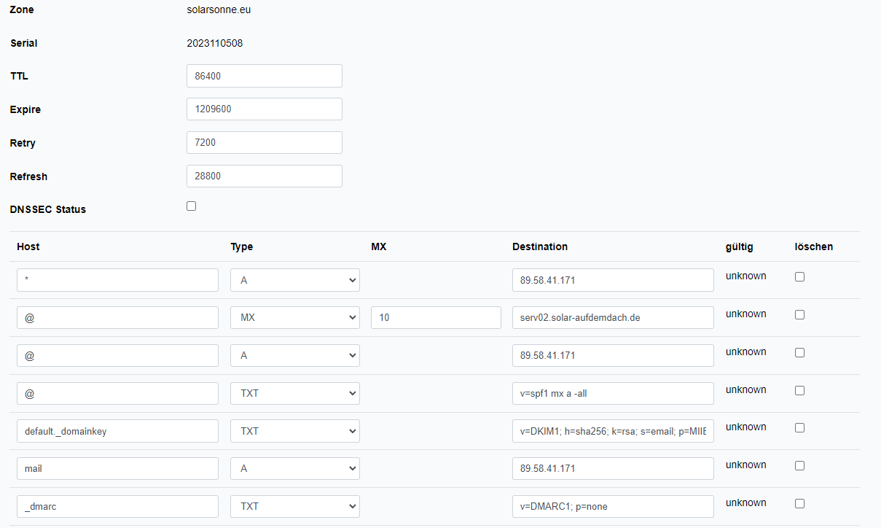Focus the Expire value field
Viewport: 881px width, 528px height.
tap(264, 109)
